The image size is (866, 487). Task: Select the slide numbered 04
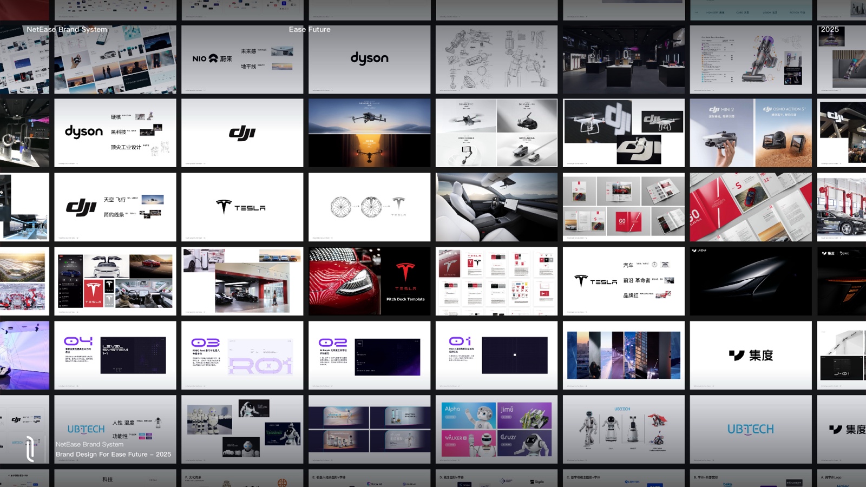115,356
